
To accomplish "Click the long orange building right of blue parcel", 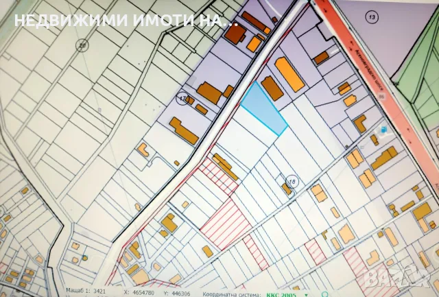I will pyautogui.click(x=289, y=74).
